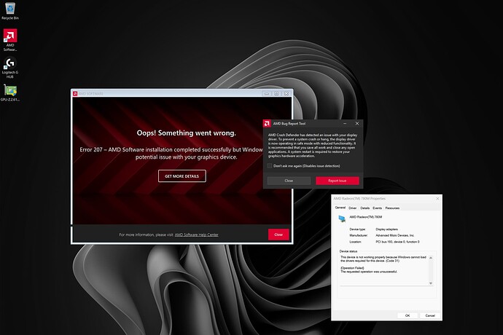Click the "AMD Crash Defender has detected" message text
This screenshot has height=335, width=503.
[313, 146]
